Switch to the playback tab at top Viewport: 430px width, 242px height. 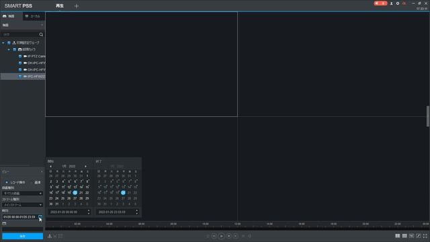[60, 6]
